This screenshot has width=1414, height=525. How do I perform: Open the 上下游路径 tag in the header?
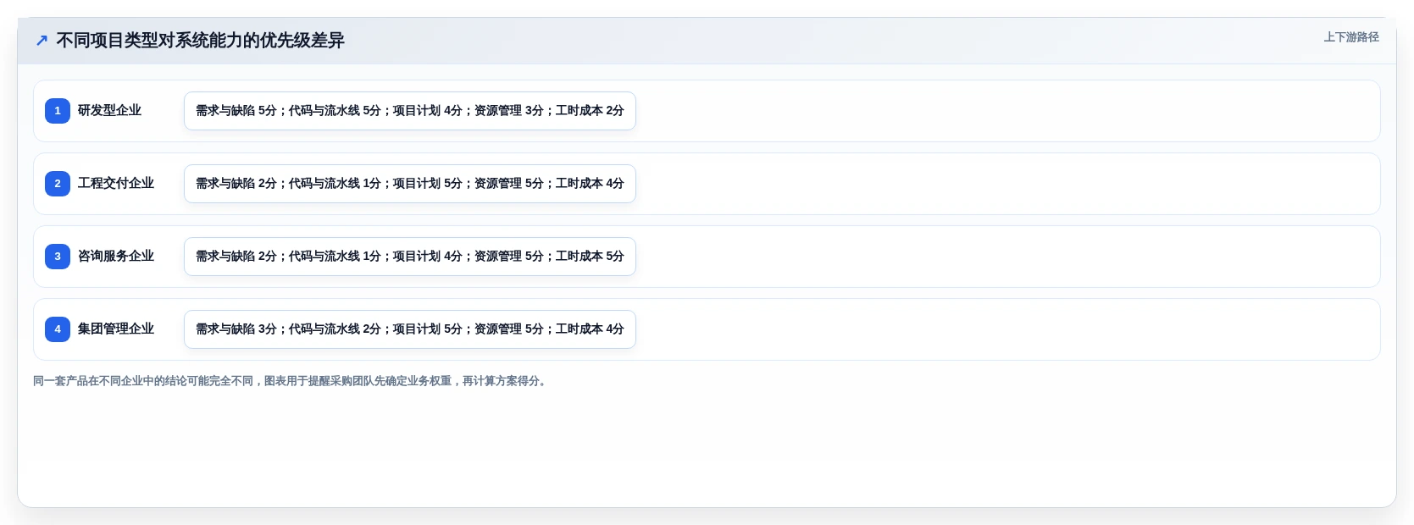(1351, 37)
